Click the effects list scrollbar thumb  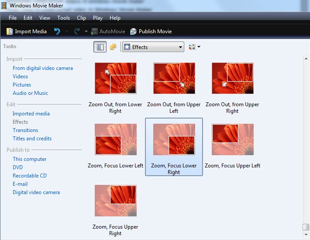306,227
